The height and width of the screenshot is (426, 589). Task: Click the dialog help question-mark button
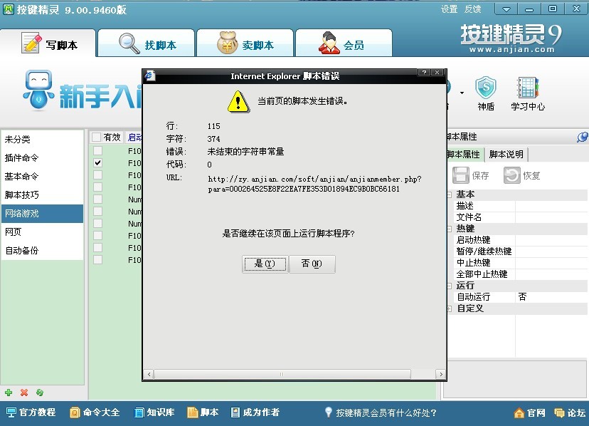click(x=424, y=72)
